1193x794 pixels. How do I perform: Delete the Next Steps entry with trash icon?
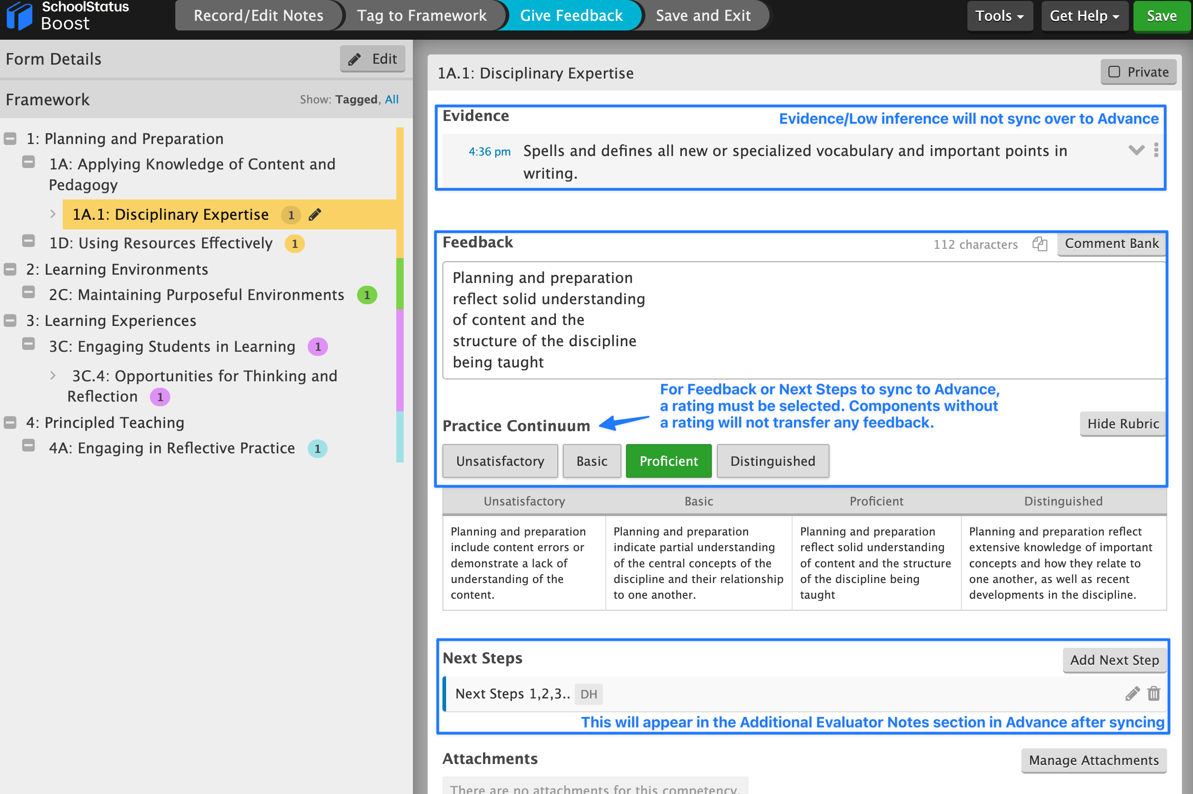pos(1154,693)
